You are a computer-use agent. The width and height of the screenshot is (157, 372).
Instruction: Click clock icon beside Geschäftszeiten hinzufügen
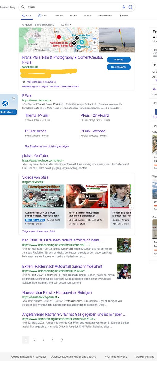coord(24,82)
